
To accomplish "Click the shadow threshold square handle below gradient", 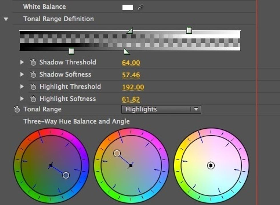I will click(72, 50).
